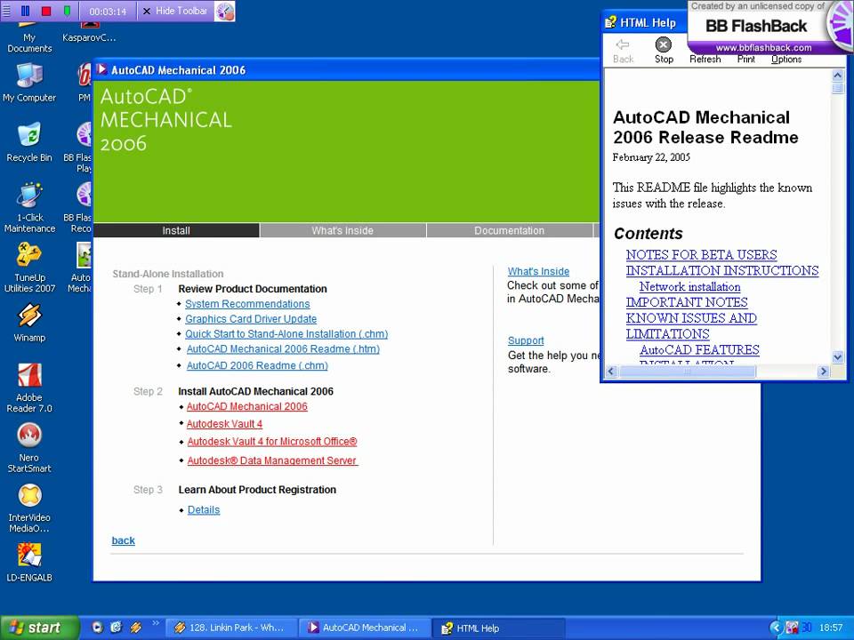Click the Back arrow in HTML Help
Viewport: 854px width, 640px height.
coord(623,50)
